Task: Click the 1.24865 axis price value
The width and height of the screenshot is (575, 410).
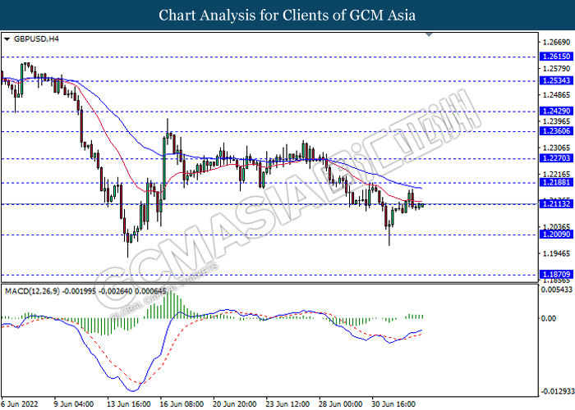Action: (x=556, y=95)
